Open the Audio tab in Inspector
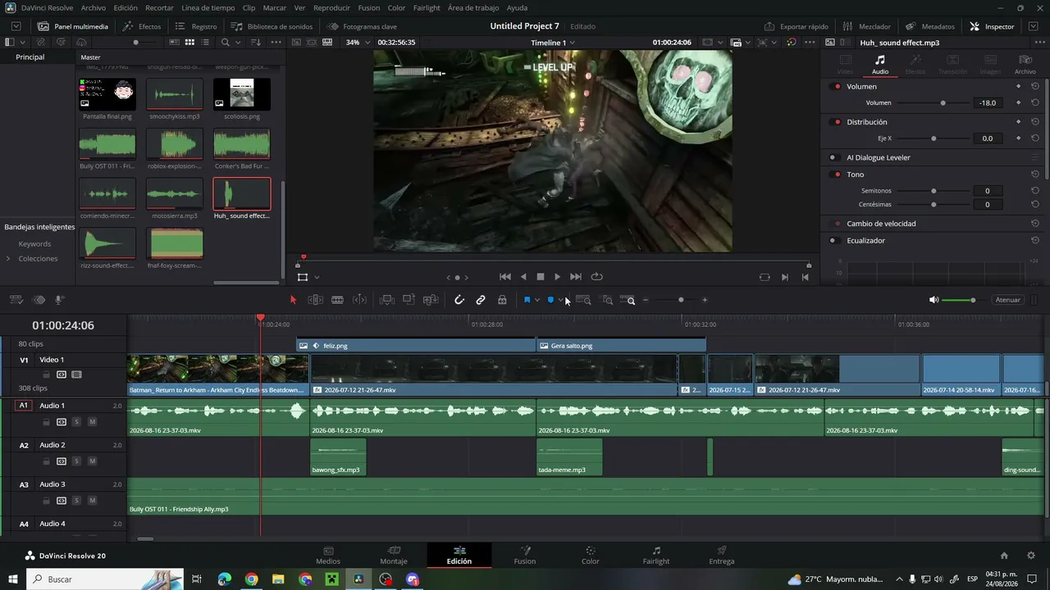The image size is (1050, 590). tap(879, 65)
